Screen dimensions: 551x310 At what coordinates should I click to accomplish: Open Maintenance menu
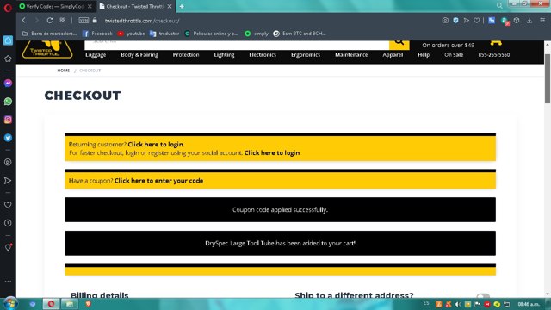(x=351, y=55)
